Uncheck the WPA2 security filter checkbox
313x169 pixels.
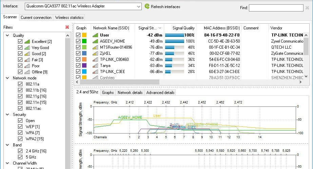[x=20, y=139]
